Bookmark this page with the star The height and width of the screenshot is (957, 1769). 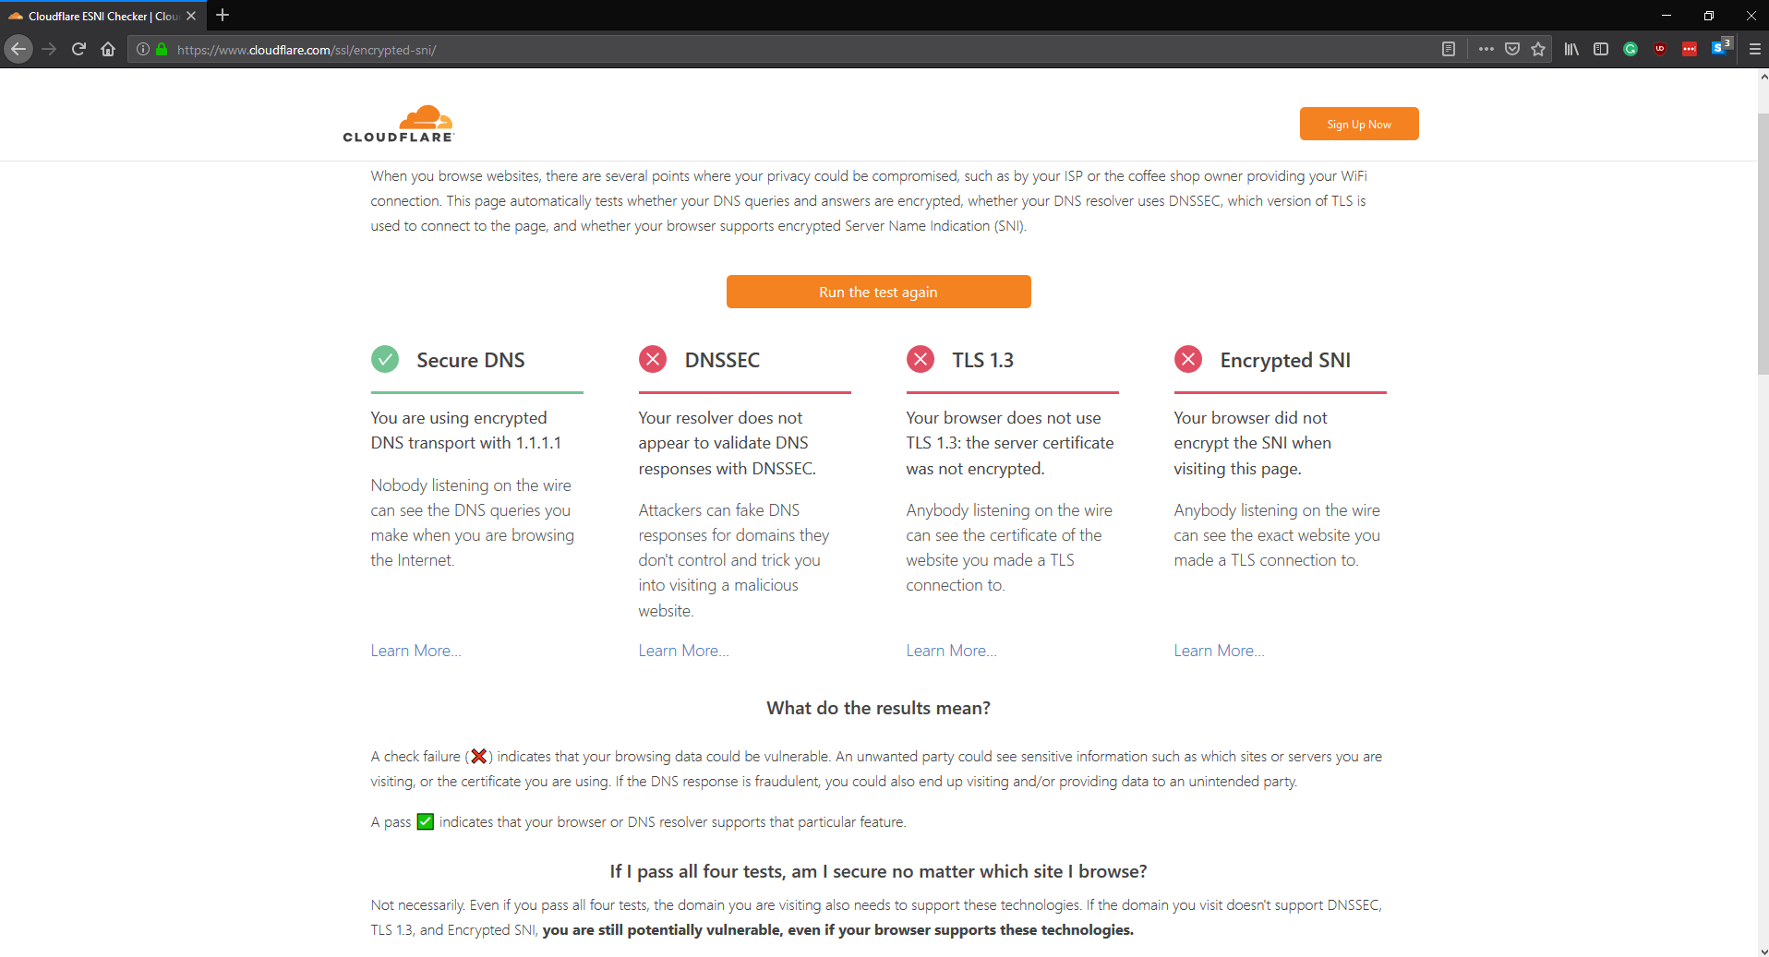point(1537,50)
